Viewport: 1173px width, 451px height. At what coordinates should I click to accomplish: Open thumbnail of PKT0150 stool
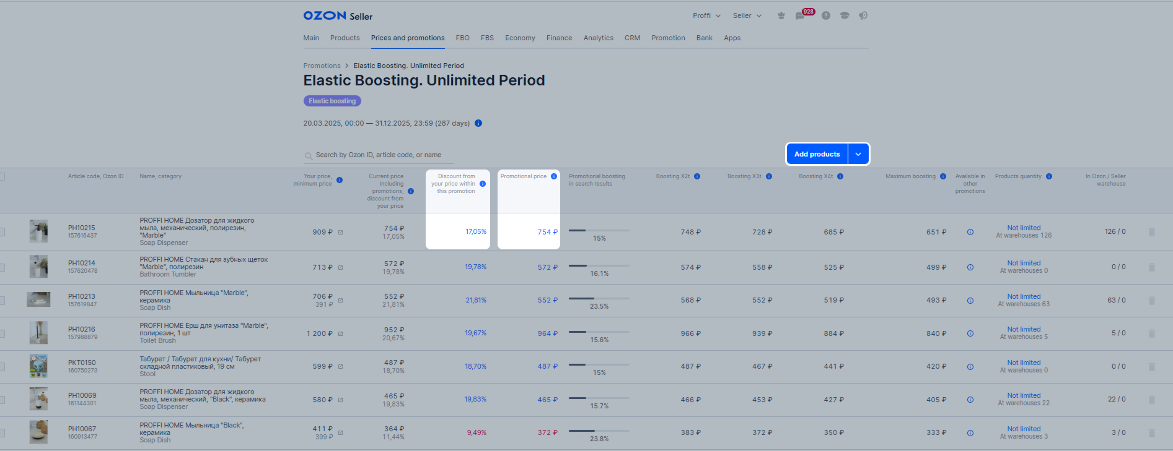(x=38, y=366)
